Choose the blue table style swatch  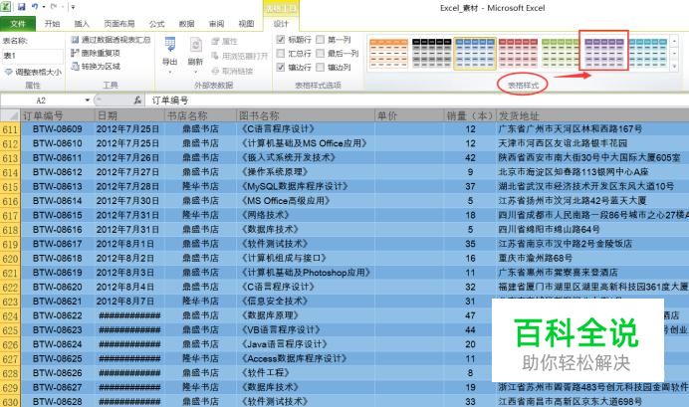click(475, 54)
